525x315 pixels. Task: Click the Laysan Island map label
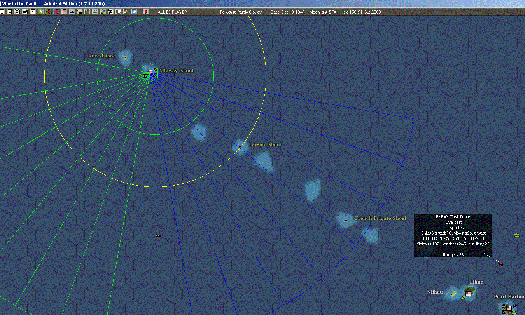(x=265, y=144)
